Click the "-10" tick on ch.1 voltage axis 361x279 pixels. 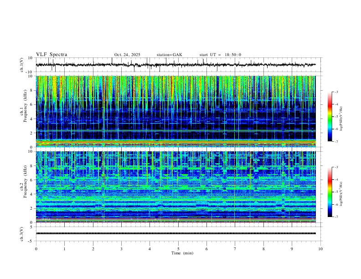[29, 72]
